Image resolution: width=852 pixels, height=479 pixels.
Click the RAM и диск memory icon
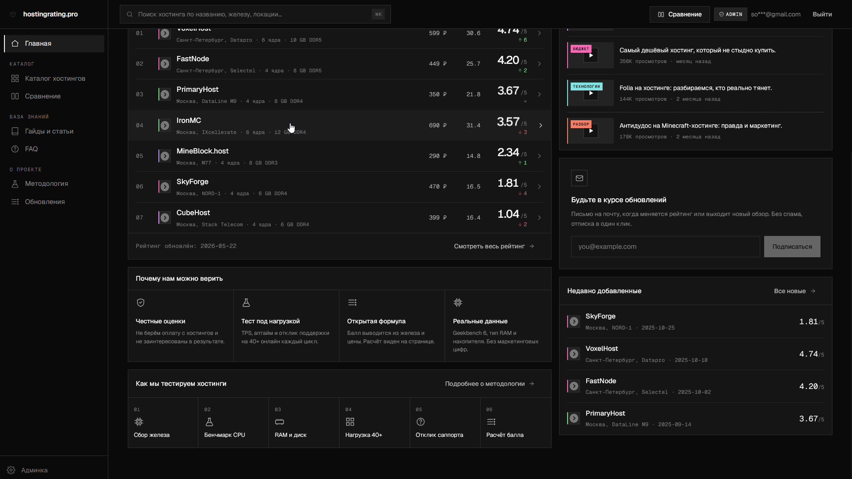click(280, 422)
